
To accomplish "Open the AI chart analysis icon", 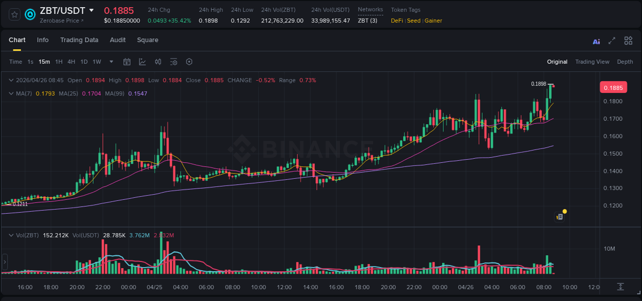I will coord(596,40).
